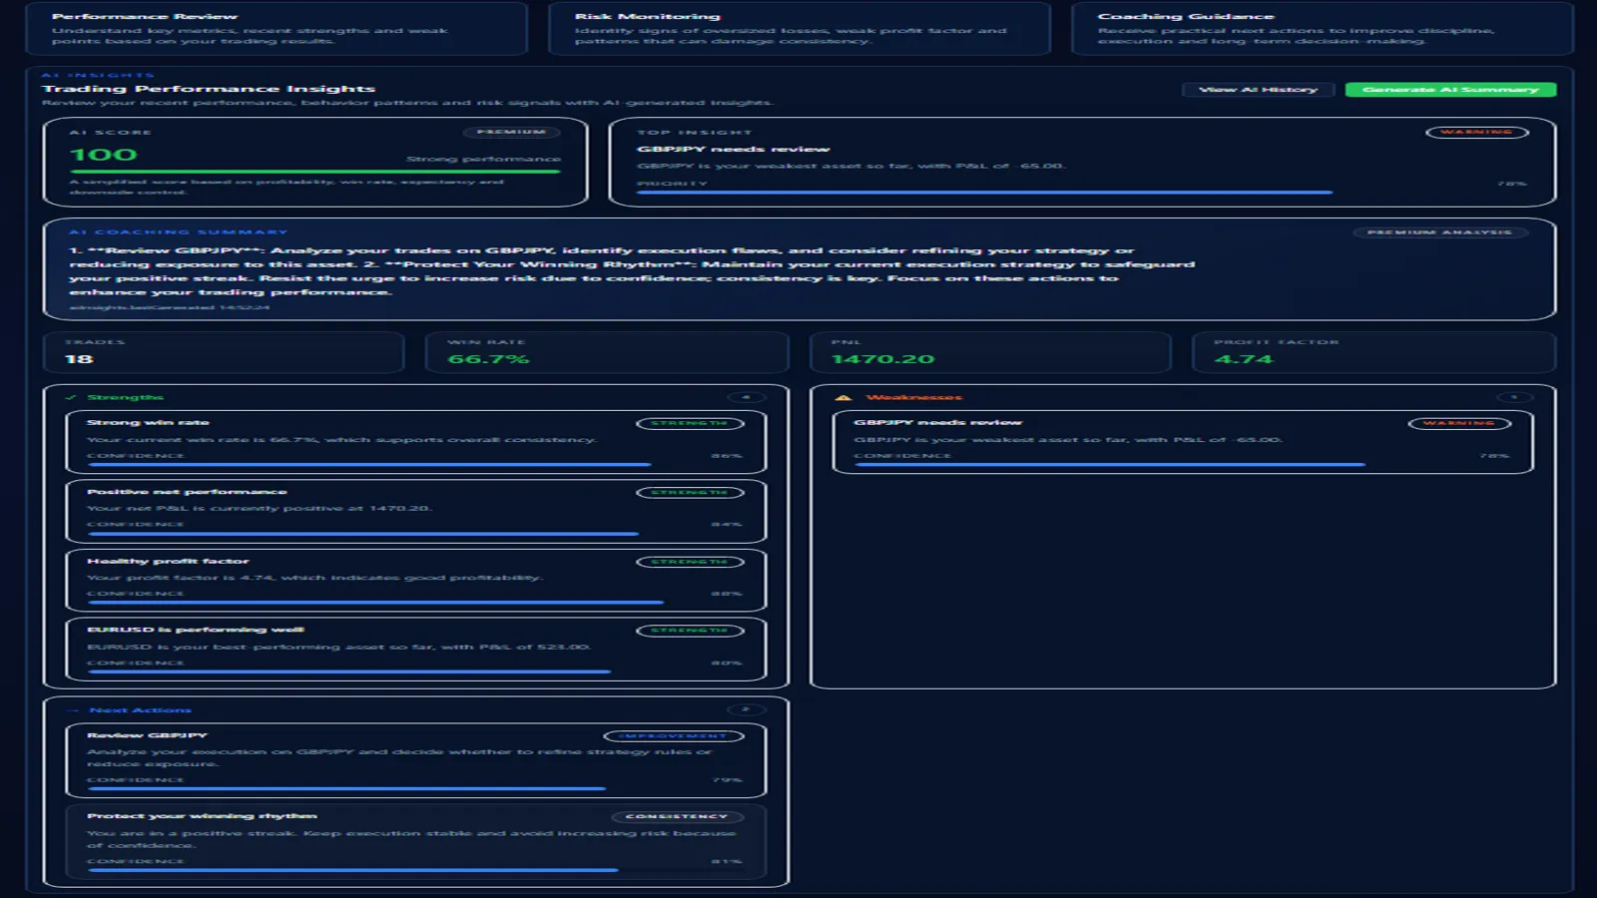Click Generate AI Summary button
The width and height of the screenshot is (1597, 898).
tap(1450, 90)
